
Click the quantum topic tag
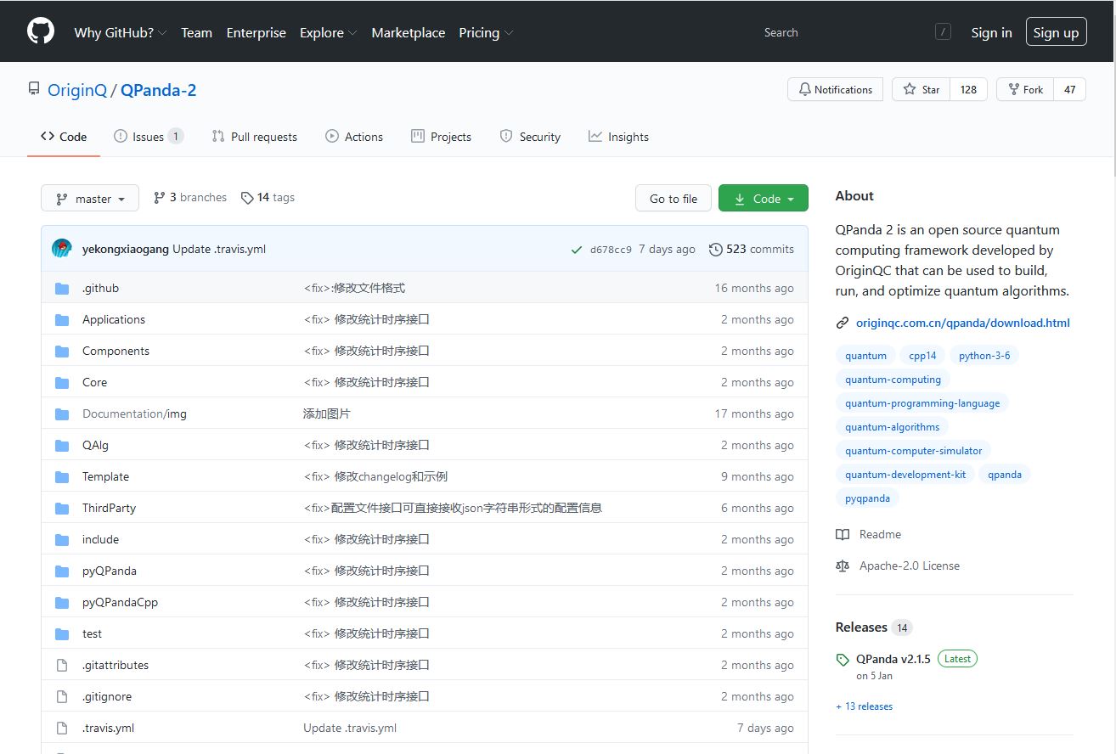(x=865, y=356)
